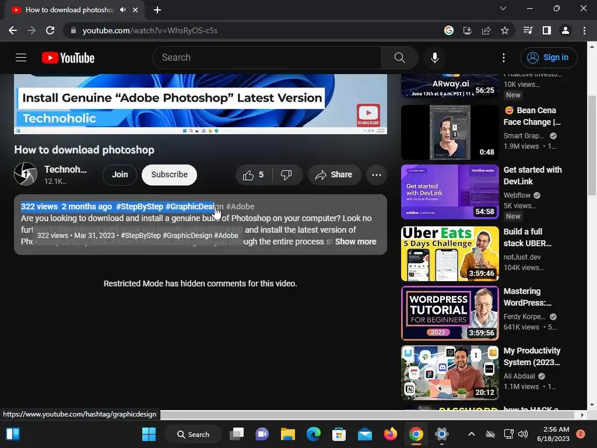Open the Chrome profile icon

tap(566, 30)
